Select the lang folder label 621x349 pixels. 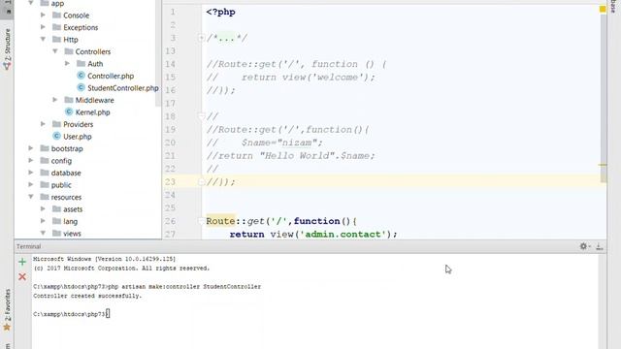(71, 222)
